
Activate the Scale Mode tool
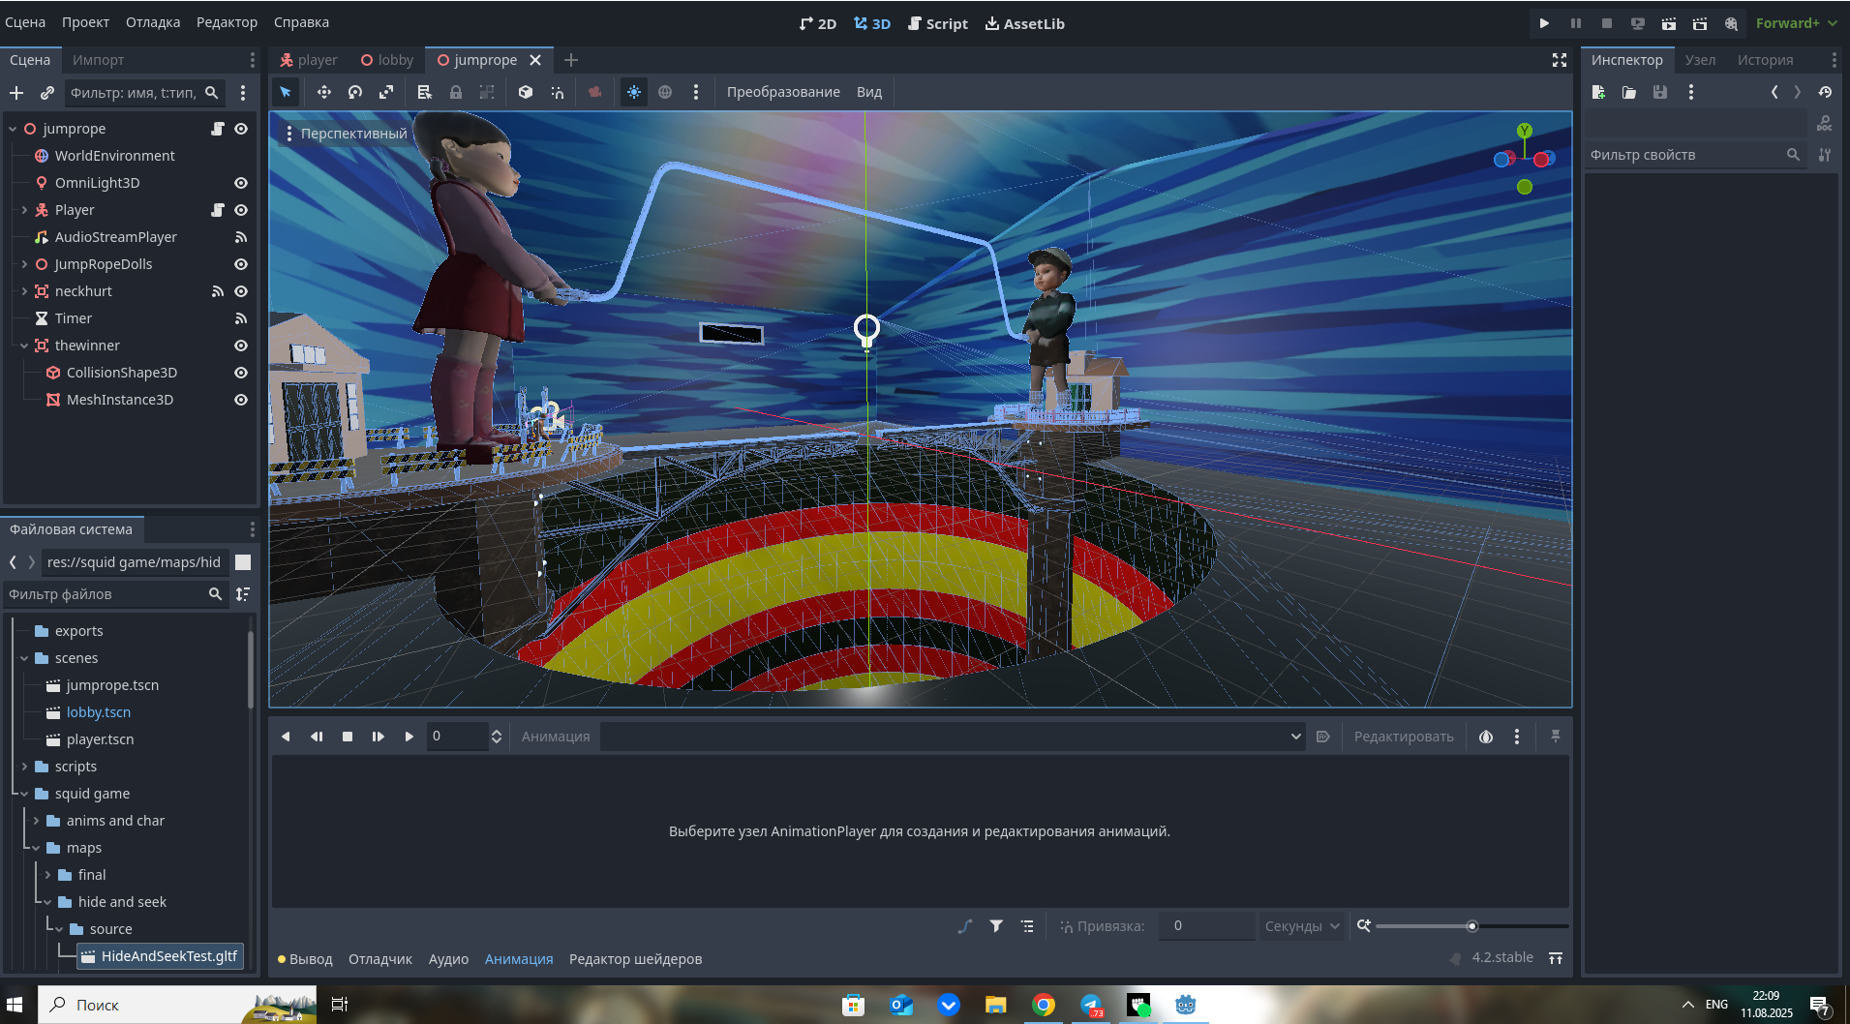386,92
